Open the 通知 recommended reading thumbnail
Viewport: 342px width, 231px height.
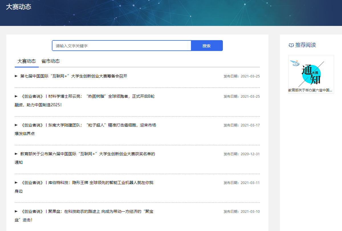(x=311, y=71)
